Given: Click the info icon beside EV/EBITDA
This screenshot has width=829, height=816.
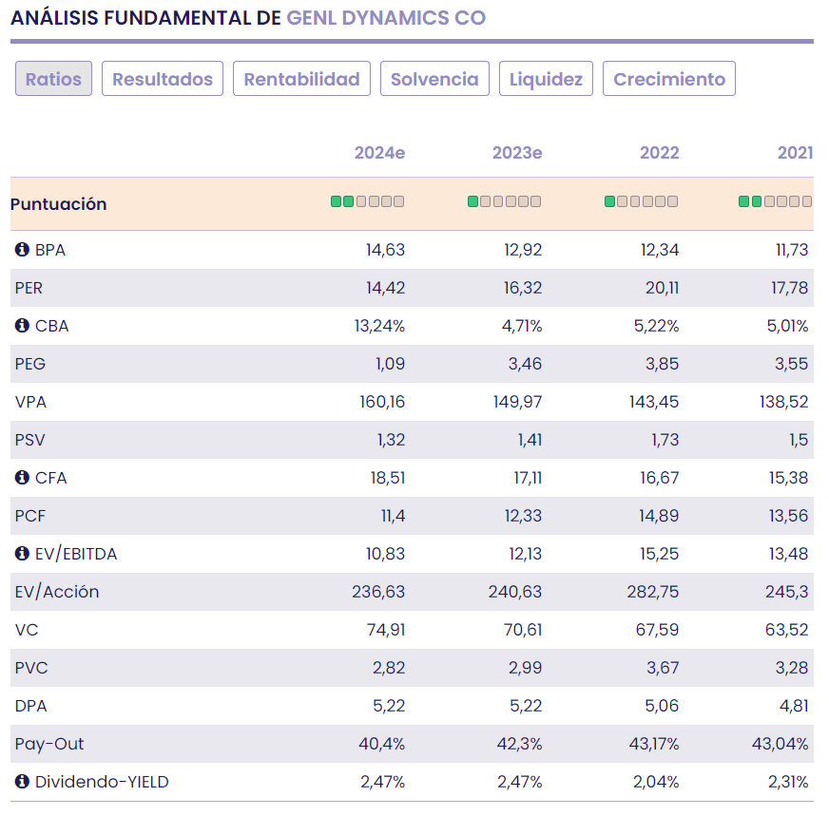Looking at the screenshot, I should tap(22, 554).
